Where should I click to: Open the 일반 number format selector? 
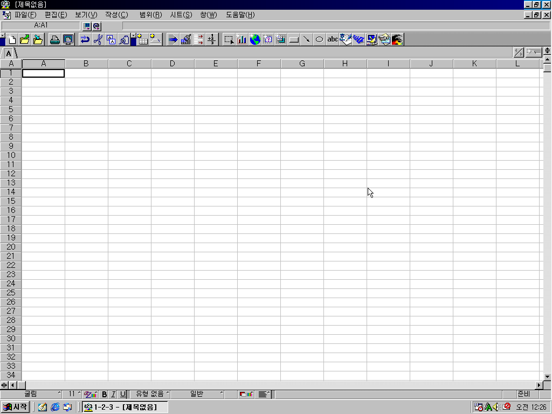coord(197,394)
